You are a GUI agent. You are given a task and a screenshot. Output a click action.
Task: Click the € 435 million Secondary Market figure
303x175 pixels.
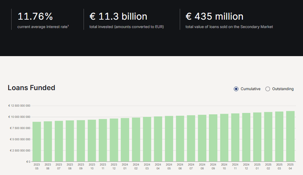tap(214, 16)
